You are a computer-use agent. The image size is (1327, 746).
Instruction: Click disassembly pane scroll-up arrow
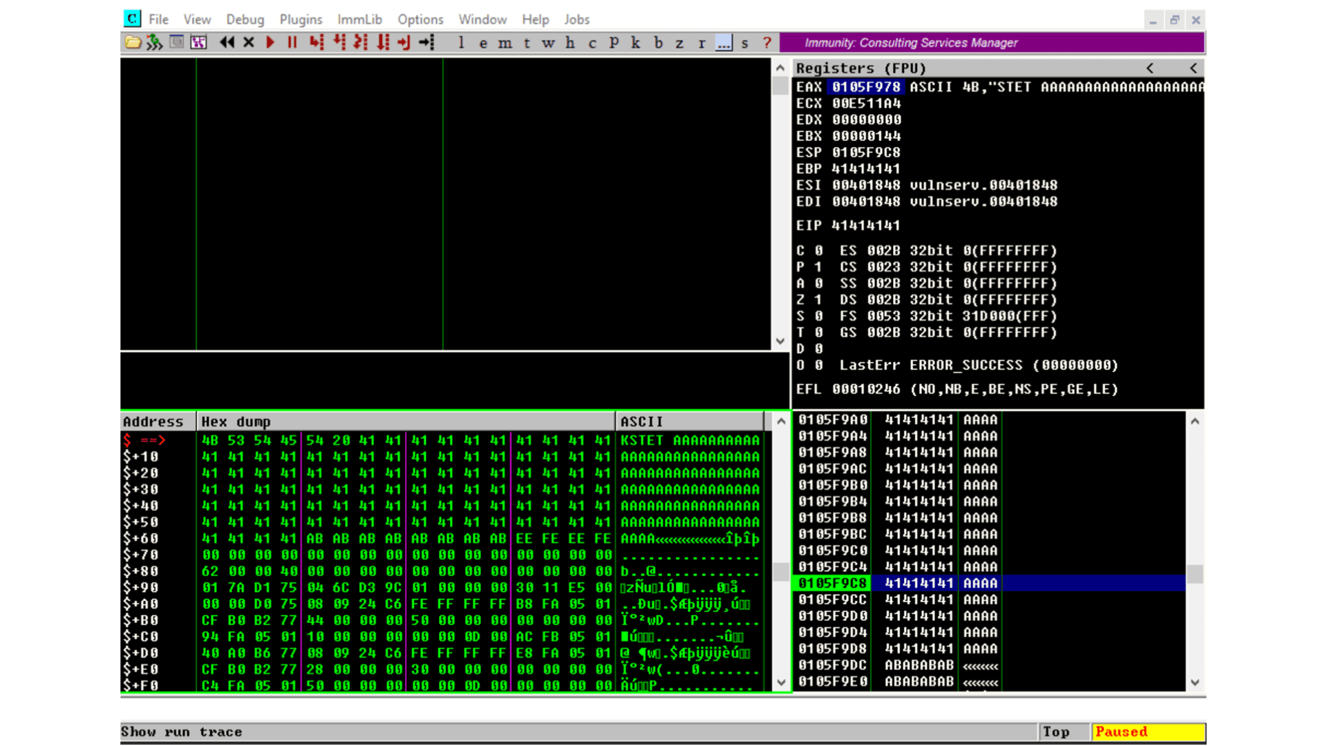coord(780,68)
